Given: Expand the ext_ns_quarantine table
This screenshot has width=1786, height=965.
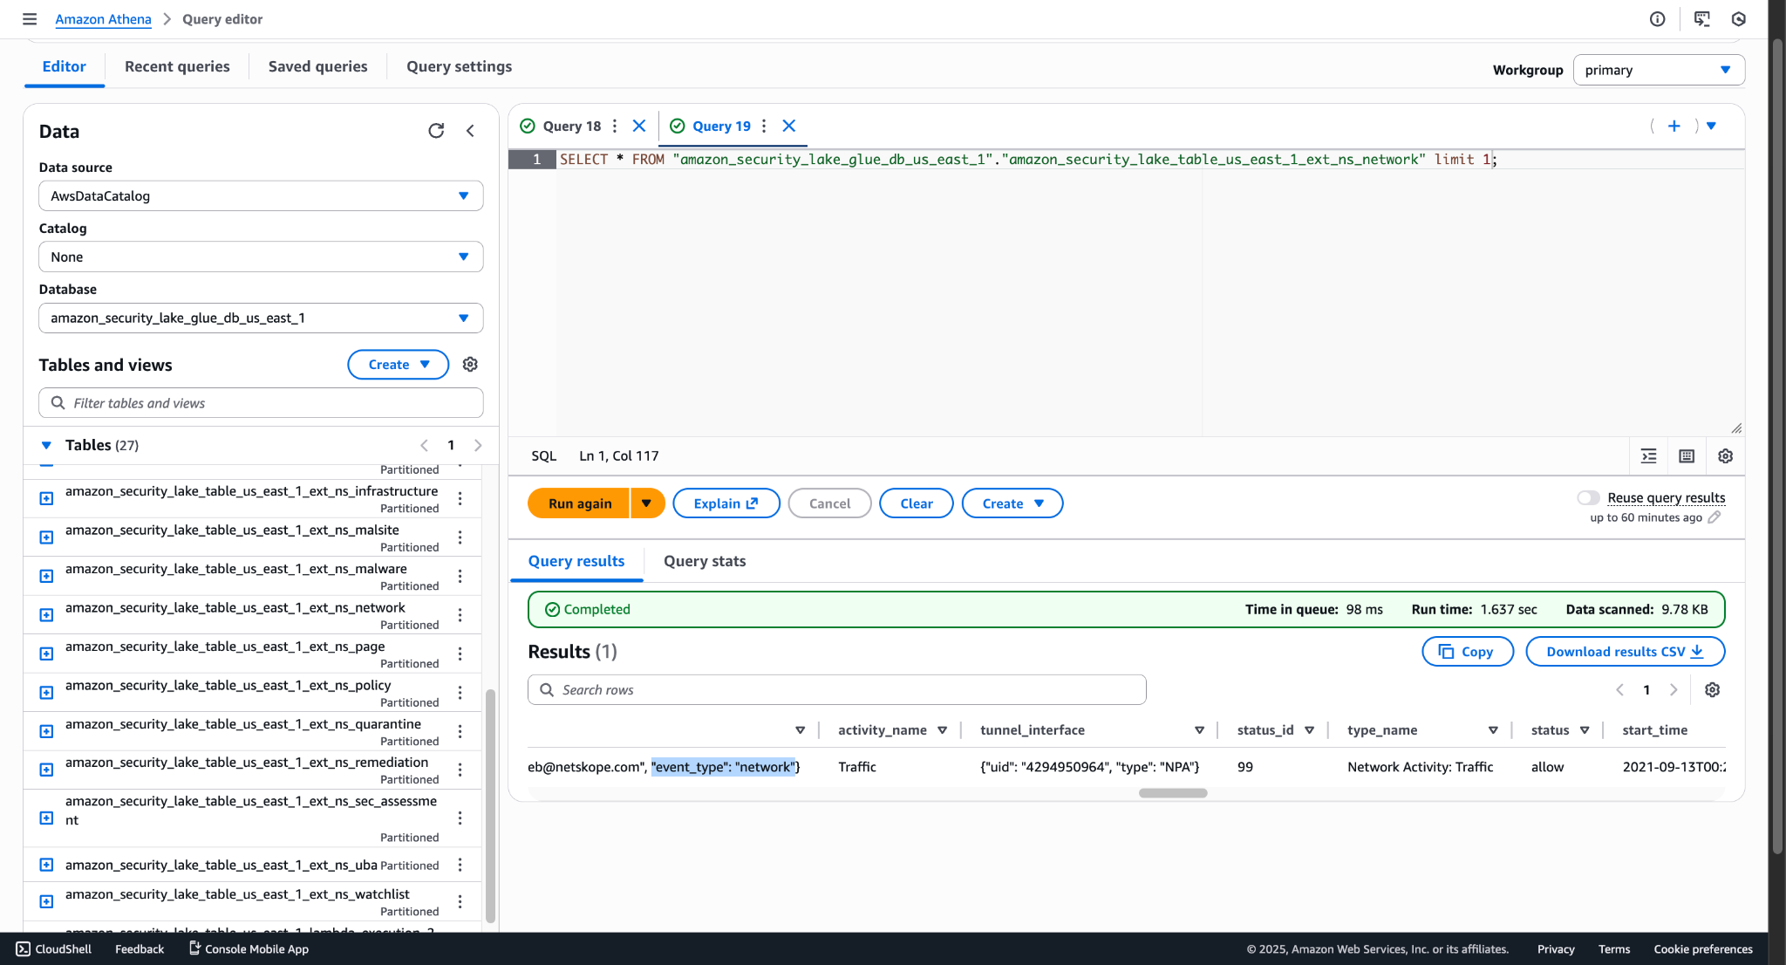Looking at the screenshot, I should [47, 732].
